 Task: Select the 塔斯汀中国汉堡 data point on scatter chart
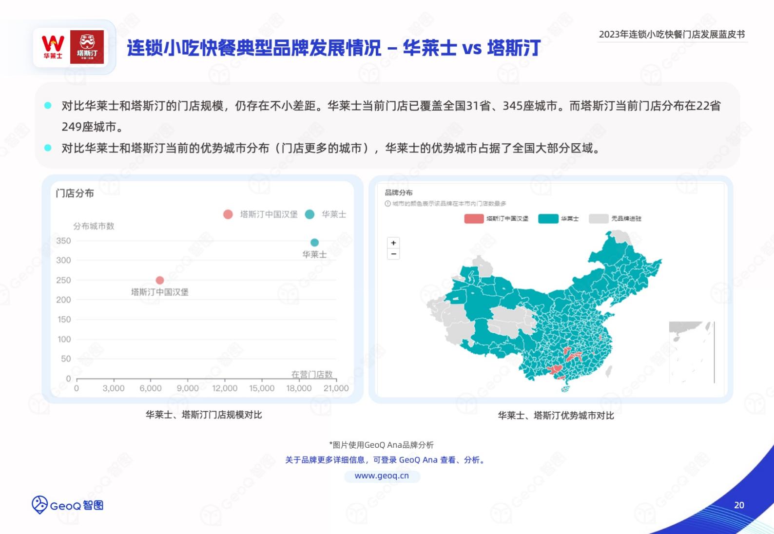(x=159, y=280)
